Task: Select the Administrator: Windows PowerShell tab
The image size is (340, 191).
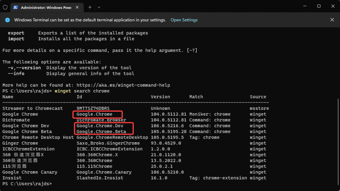Action: [x=47, y=7]
